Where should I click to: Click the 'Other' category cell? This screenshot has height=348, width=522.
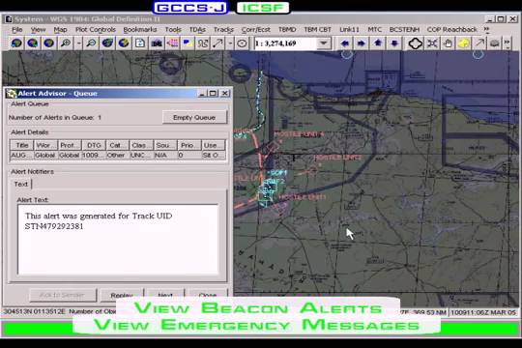pos(118,156)
